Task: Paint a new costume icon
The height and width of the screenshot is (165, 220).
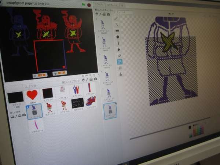Action: 100,14
